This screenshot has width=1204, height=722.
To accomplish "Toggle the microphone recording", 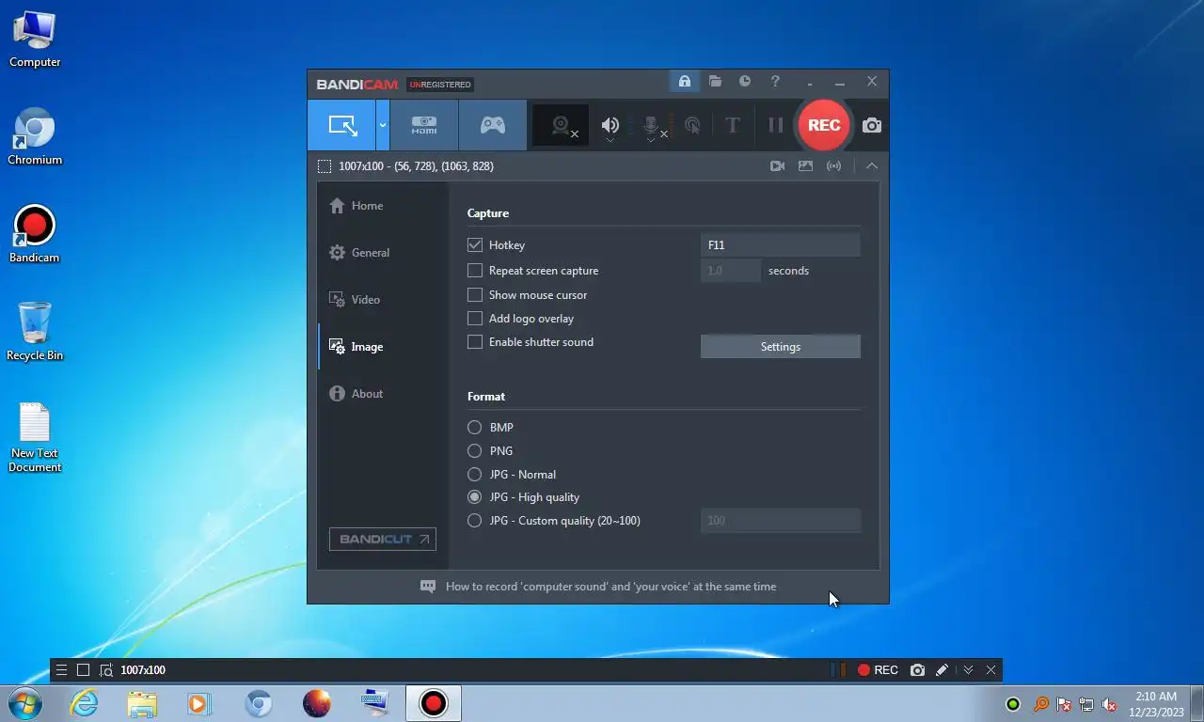I will tap(650, 124).
